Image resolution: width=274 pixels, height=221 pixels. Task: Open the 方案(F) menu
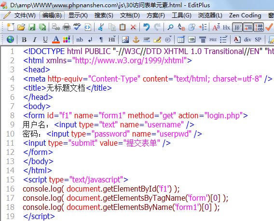point(156,15)
